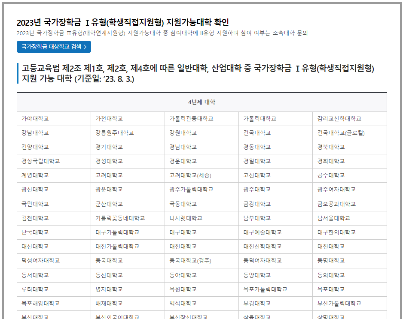Image resolution: width=403 pixels, height=319 pixels.
Task: Select the 건양대학교 cell
Action: tap(54, 147)
